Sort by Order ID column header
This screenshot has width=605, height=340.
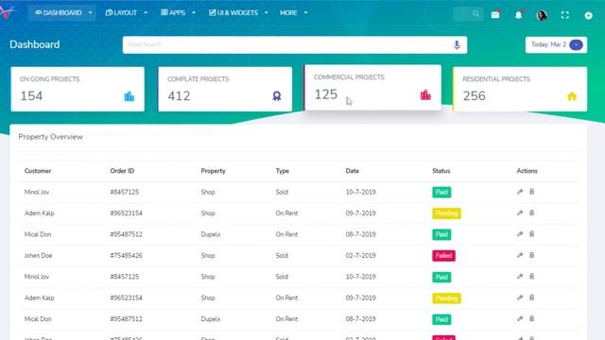(x=122, y=171)
